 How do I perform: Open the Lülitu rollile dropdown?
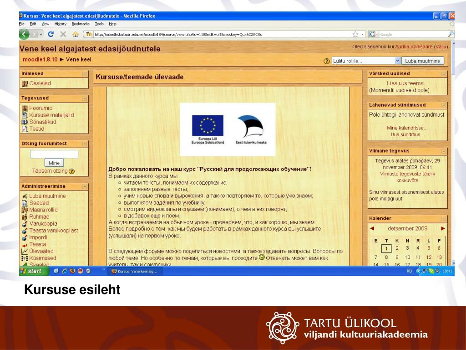coord(366,61)
